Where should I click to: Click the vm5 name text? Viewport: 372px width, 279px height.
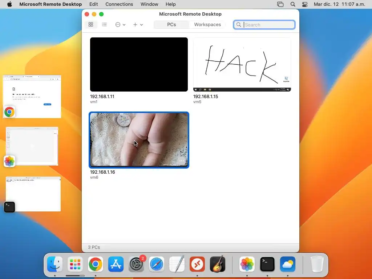[197, 102]
